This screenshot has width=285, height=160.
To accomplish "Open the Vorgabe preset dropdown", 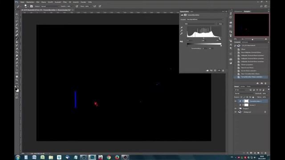I will 205,20.
